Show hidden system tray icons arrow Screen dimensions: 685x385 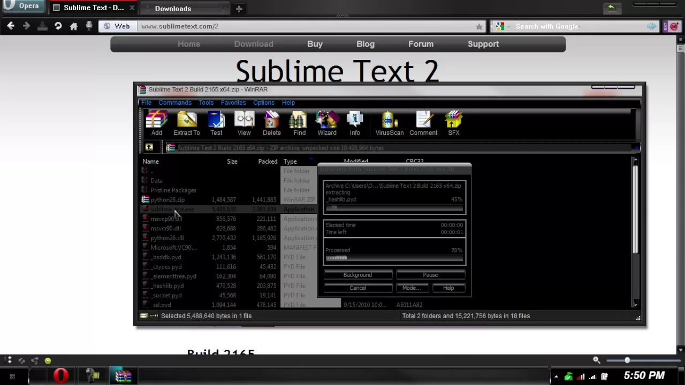tap(556, 376)
